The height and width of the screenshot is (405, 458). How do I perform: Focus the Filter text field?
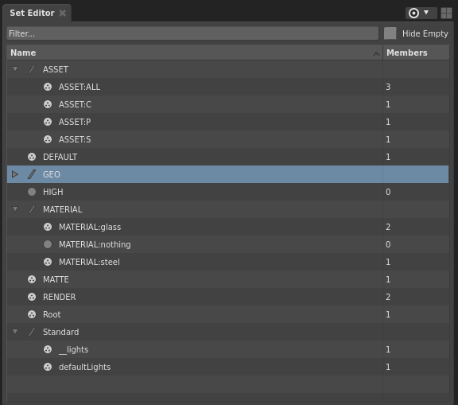tap(192, 33)
